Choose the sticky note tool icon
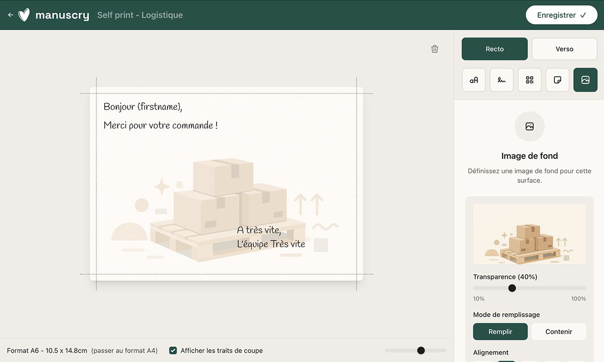The width and height of the screenshot is (604, 362). tap(557, 80)
